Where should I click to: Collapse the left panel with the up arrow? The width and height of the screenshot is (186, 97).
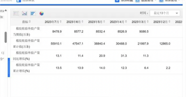pos(6,11)
